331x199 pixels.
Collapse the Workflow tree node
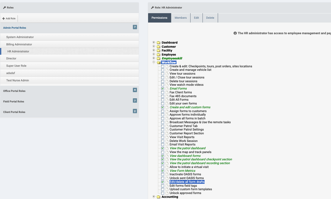[154, 62]
